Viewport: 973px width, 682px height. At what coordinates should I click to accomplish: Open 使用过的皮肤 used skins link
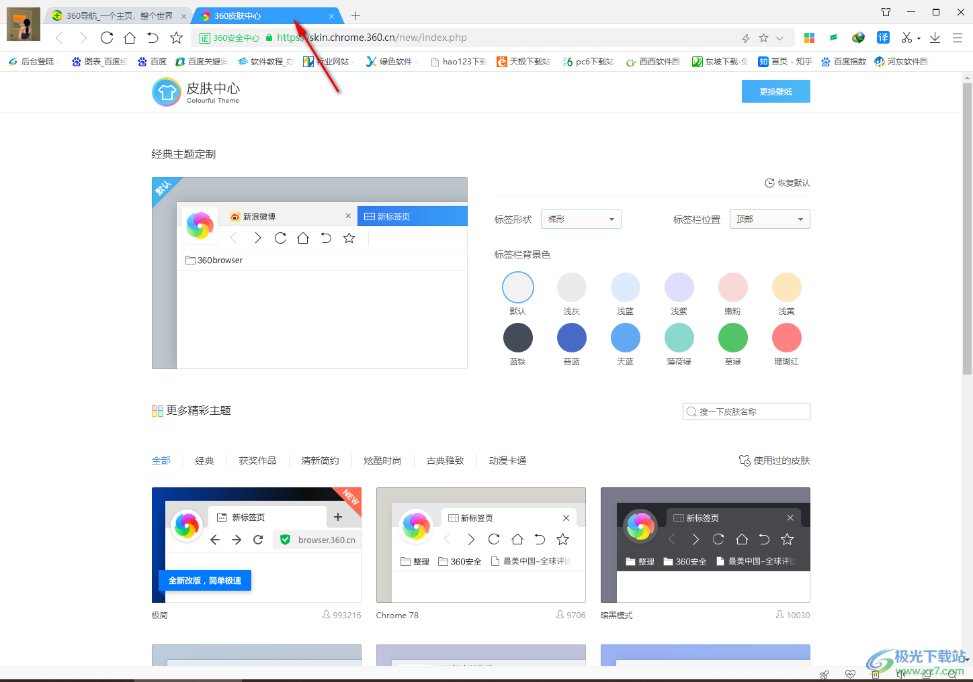774,460
